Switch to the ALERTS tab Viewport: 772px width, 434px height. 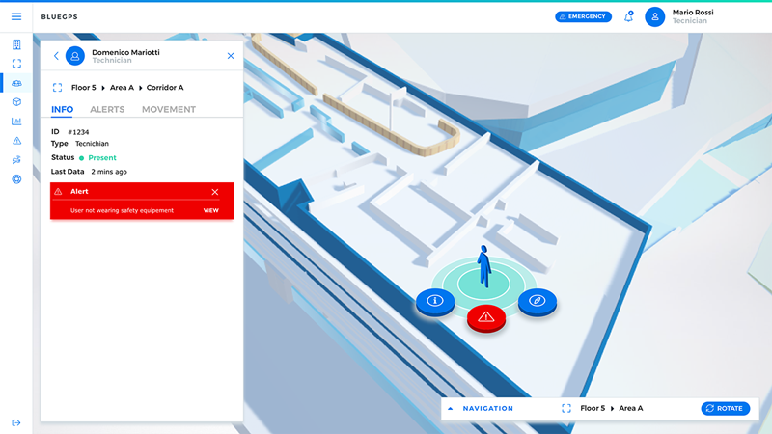click(x=107, y=109)
